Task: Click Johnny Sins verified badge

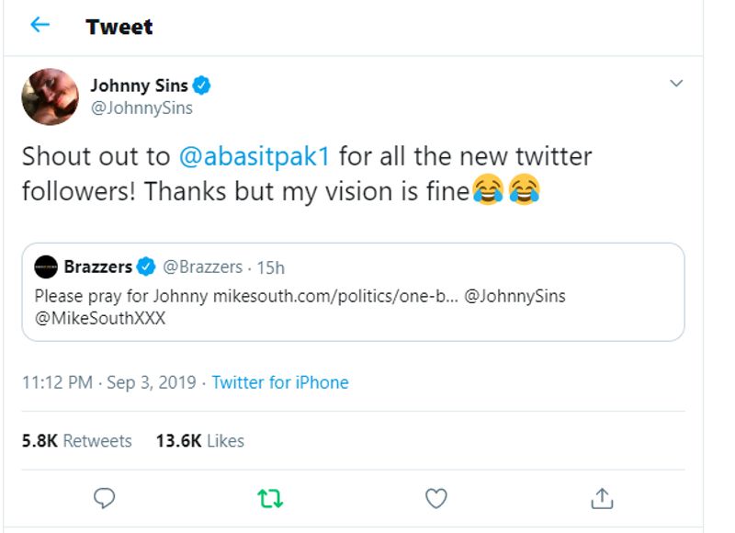Action: coord(202,86)
